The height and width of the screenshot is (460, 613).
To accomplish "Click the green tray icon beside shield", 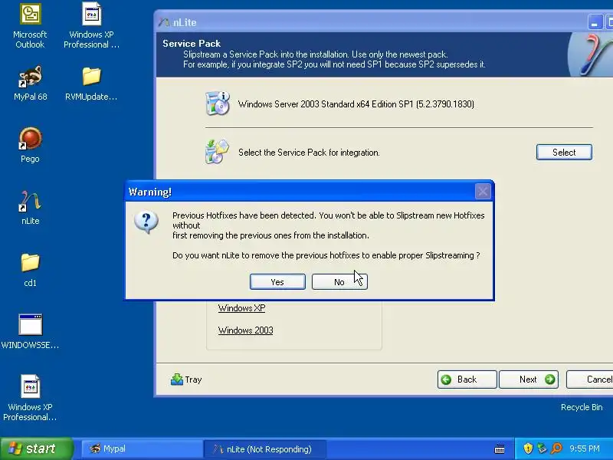I will click(x=542, y=449).
